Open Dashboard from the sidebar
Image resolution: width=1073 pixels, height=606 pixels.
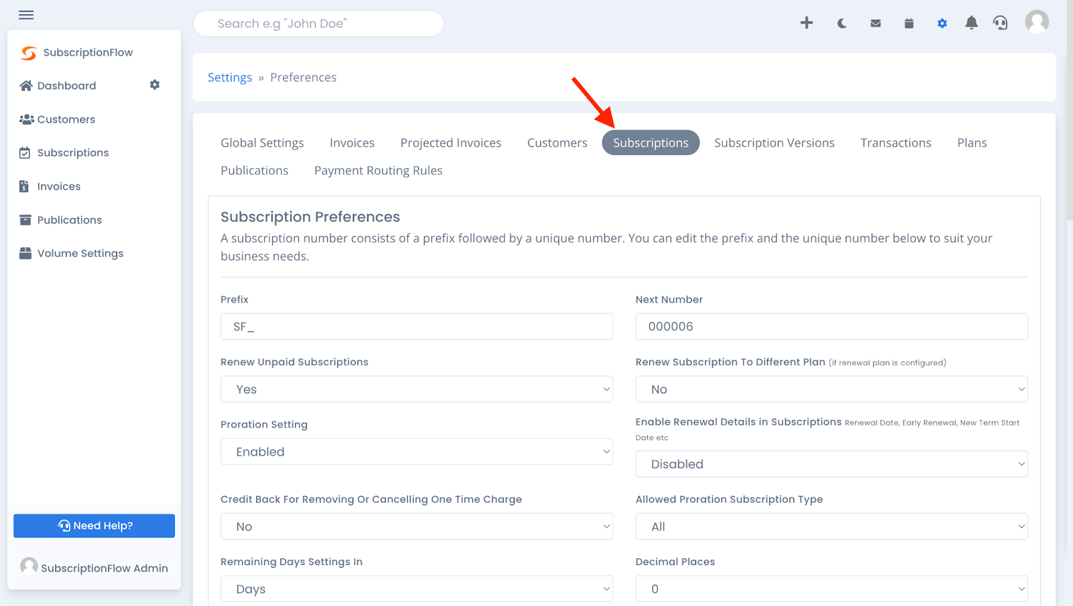[x=66, y=85]
